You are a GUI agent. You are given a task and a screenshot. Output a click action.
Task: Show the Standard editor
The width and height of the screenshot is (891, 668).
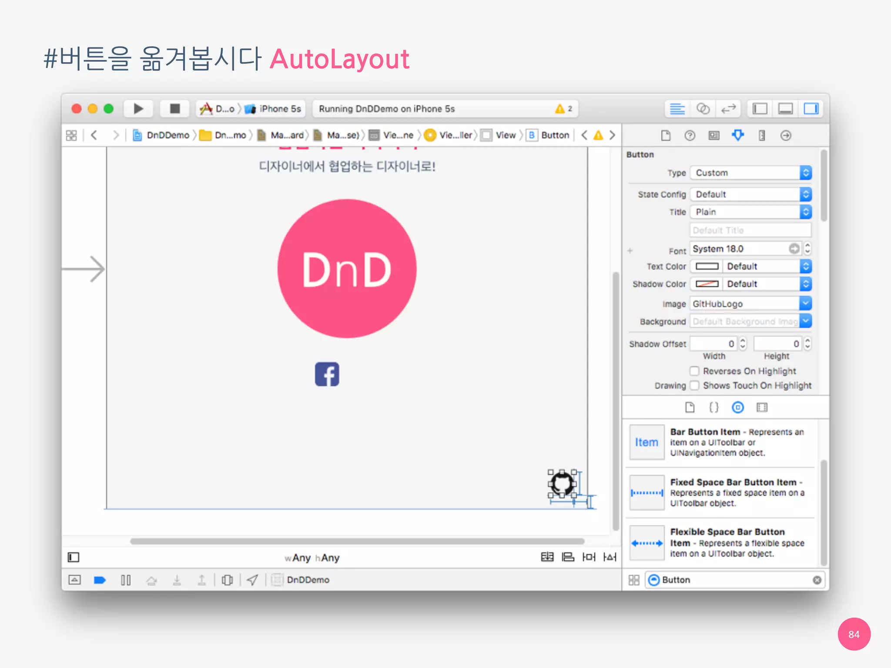pos(677,109)
